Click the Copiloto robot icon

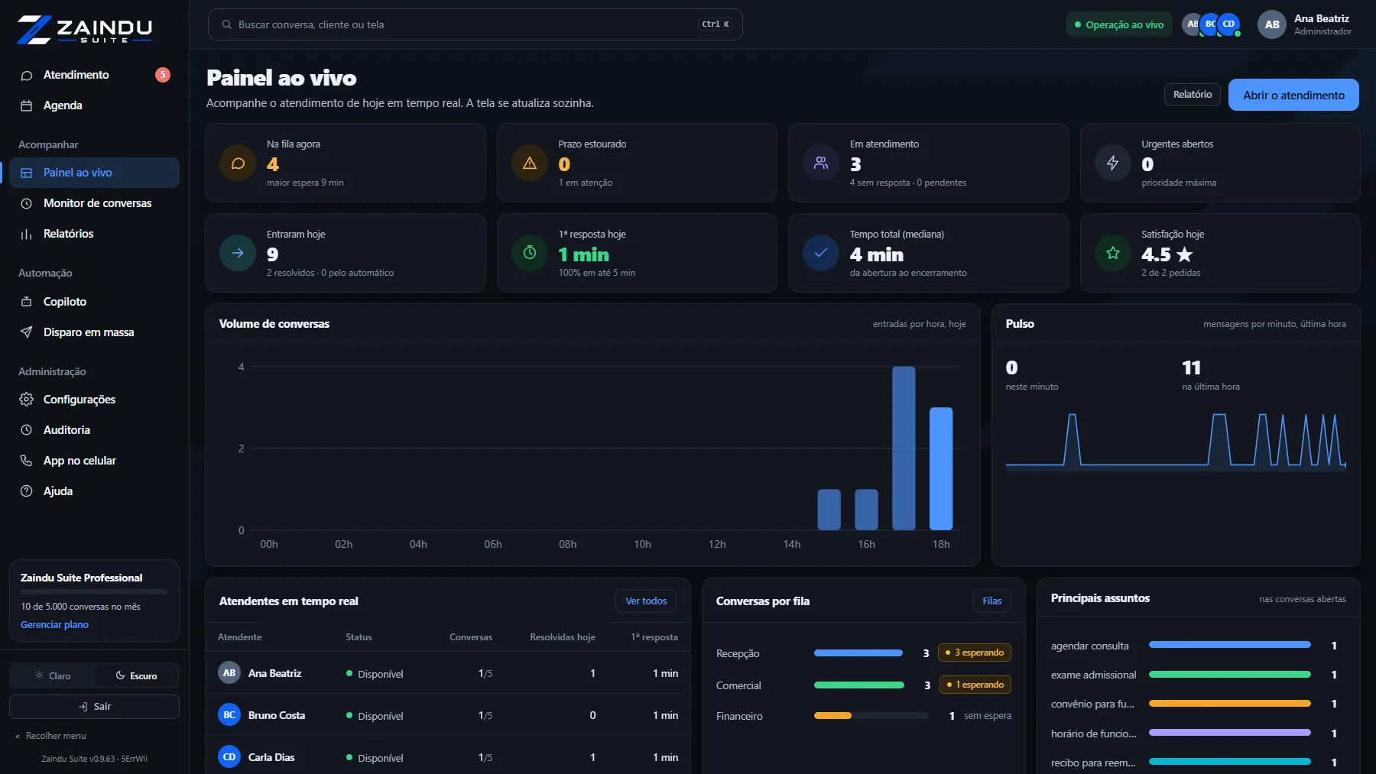pyautogui.click(x=26, y=302)
